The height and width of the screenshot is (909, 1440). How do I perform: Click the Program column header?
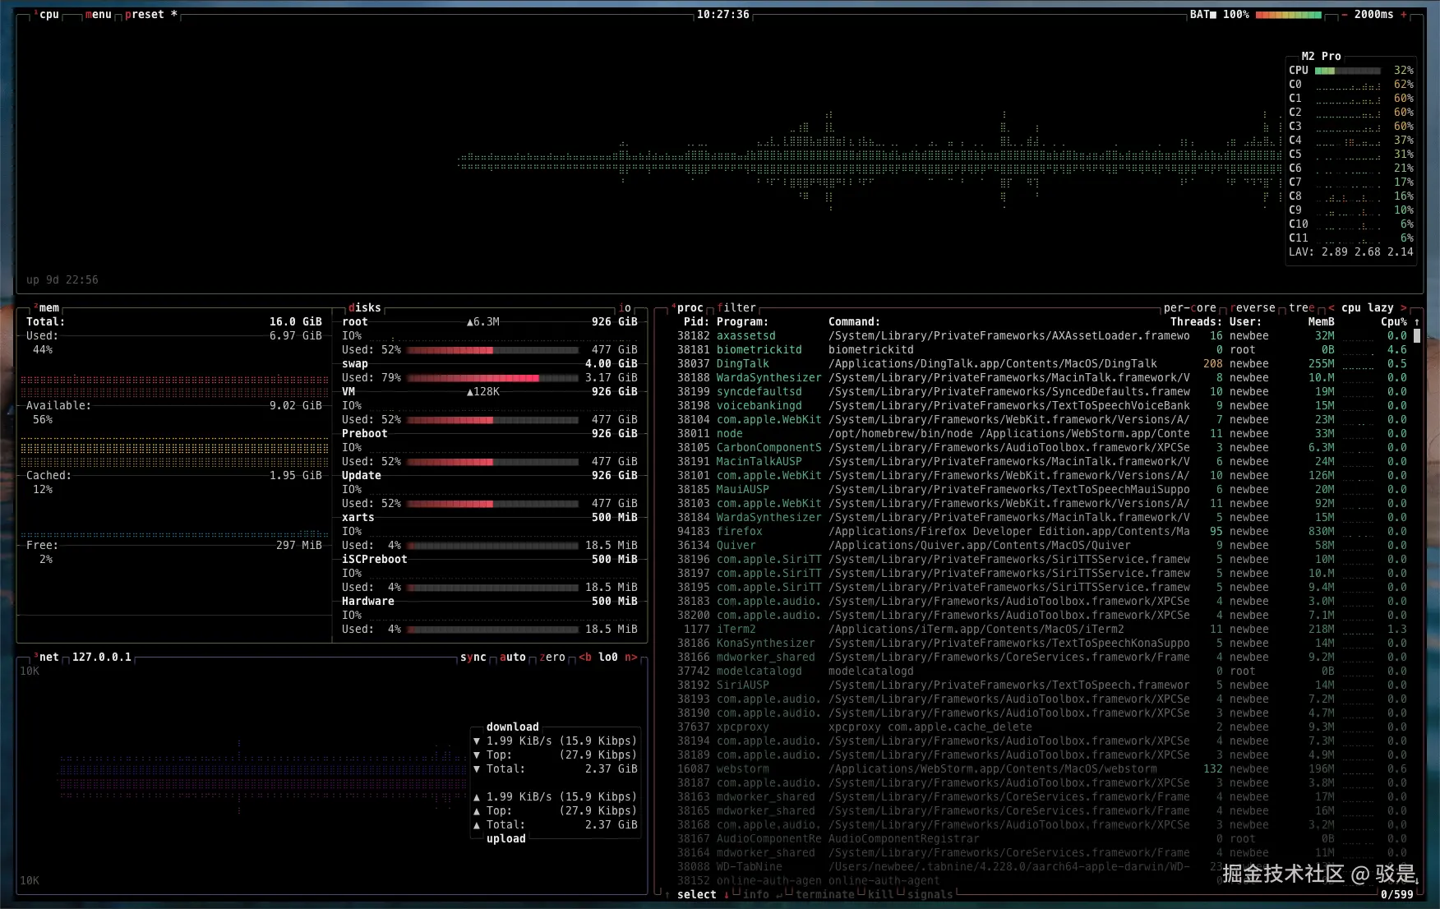743,322
